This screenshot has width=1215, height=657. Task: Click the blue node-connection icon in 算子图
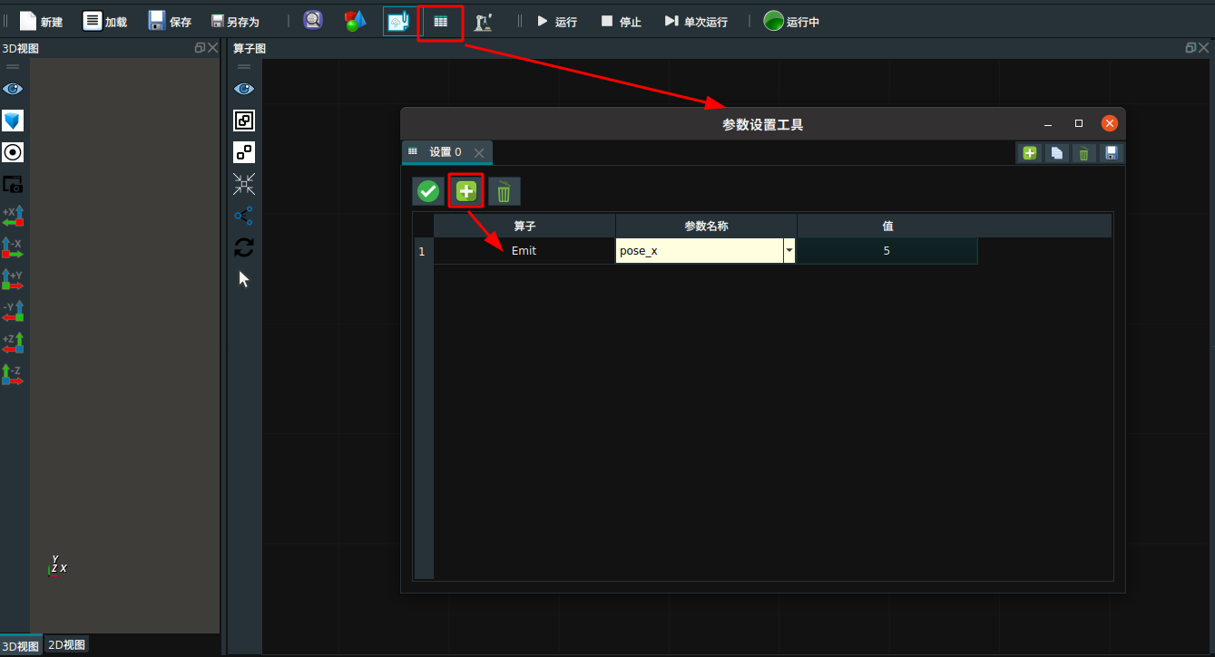(x=244, y=216)
